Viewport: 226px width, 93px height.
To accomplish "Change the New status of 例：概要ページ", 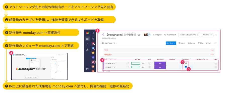I will click(160, 63).
